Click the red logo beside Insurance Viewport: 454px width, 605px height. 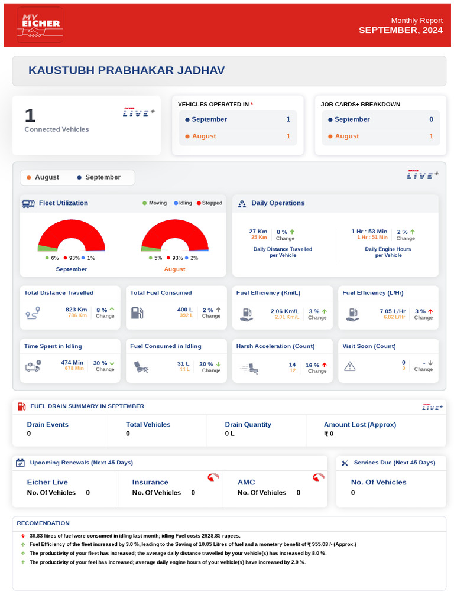point(213,477)
